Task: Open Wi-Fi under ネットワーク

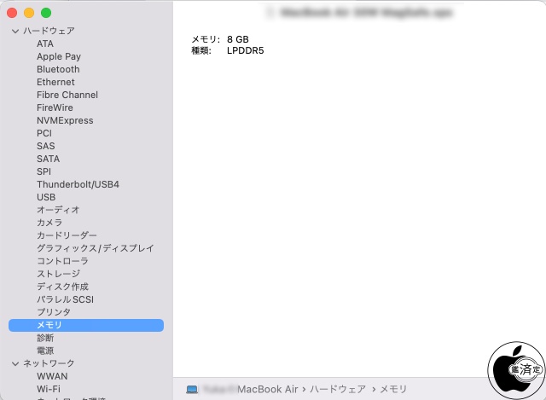Action: pyautogui.click(x=49, y=389)
